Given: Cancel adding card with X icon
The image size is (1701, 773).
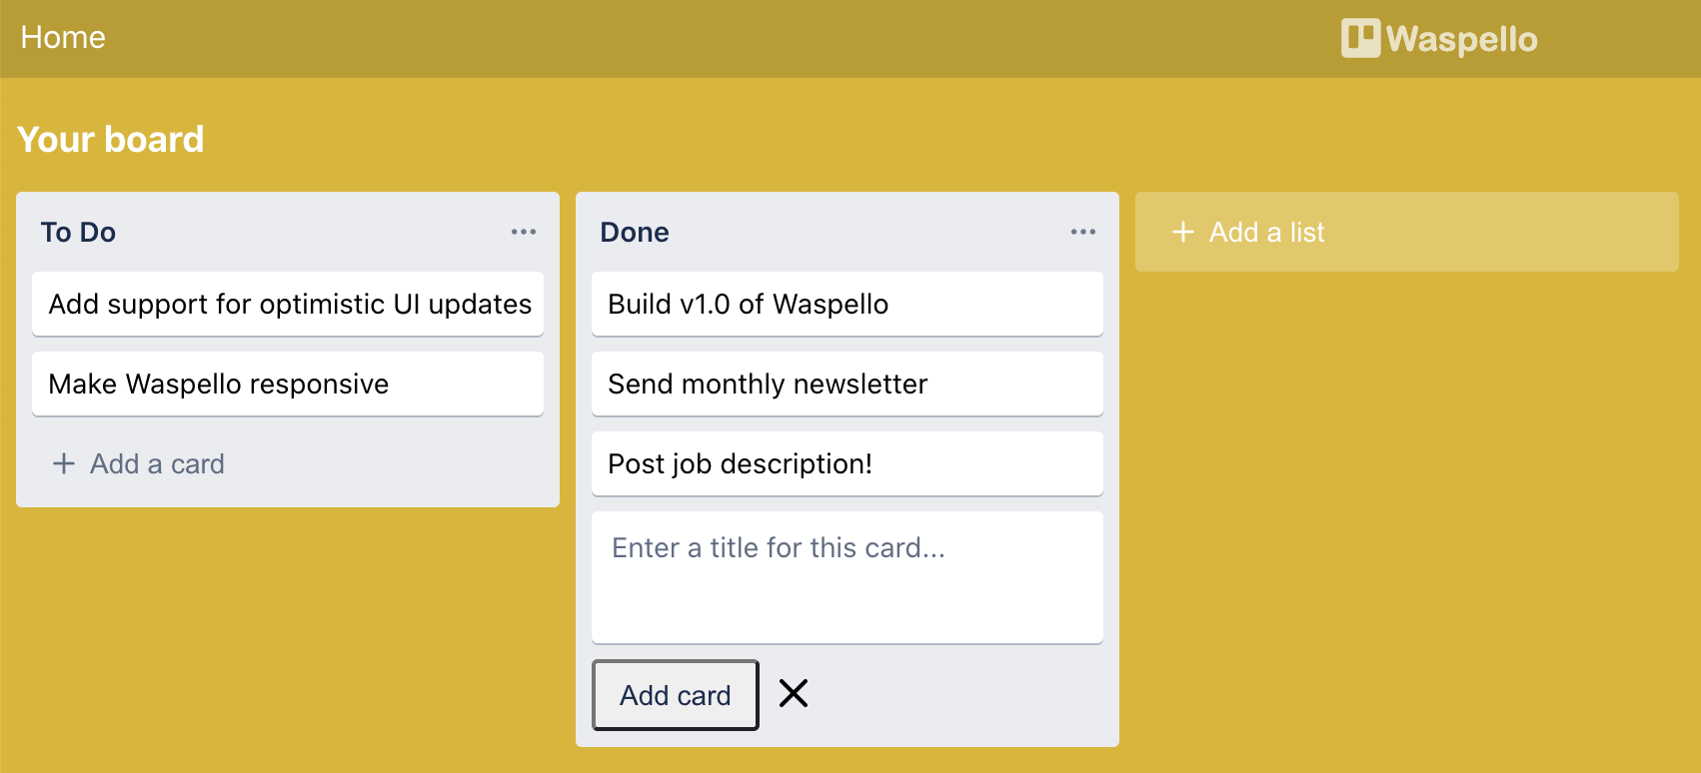Looking at the screenshot, I should coord(794,693).
